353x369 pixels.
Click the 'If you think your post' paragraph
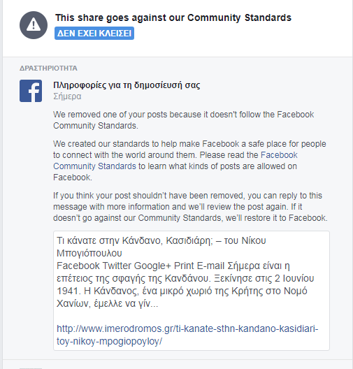point(190,207)
